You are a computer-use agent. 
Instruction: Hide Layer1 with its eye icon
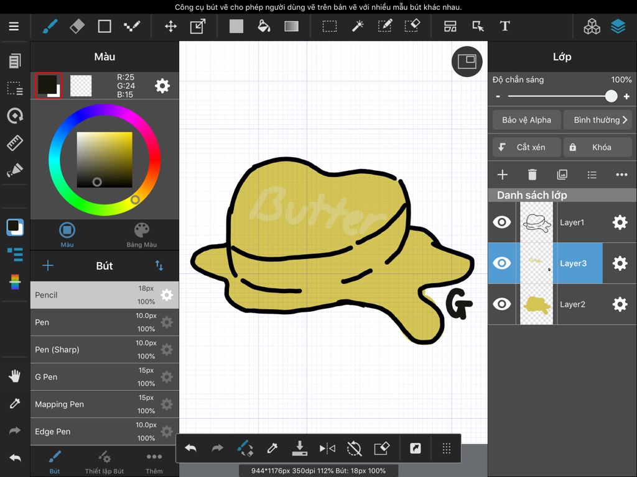click(502, 222)
